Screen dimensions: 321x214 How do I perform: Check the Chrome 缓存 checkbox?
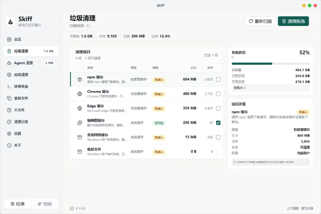[x=218, y=94]
